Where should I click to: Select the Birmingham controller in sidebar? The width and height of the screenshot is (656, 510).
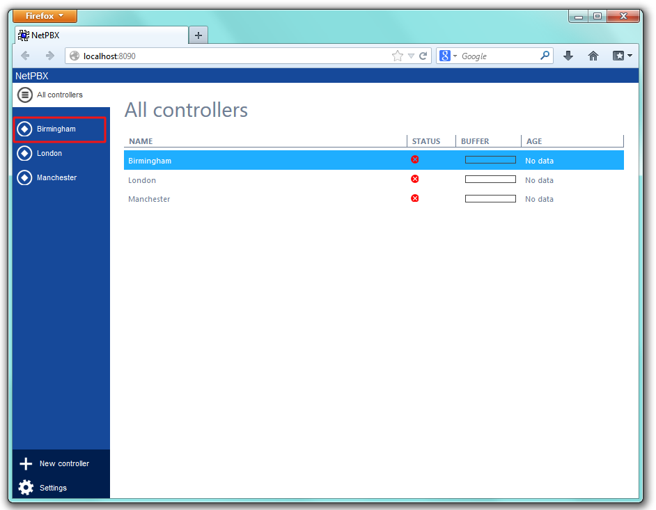pyautogui.click(x=56, y=129)
